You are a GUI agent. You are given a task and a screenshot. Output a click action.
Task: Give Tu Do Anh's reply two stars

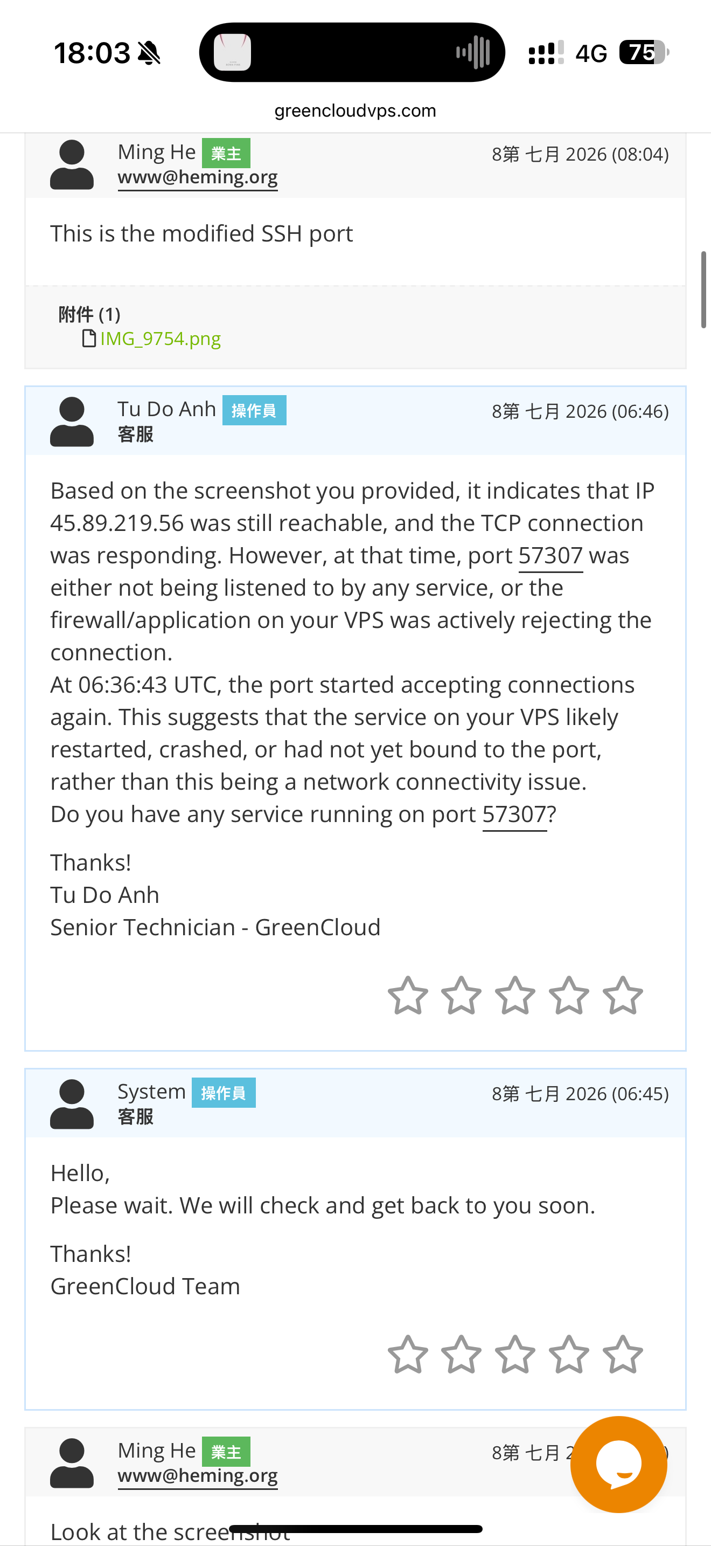coord(461,995)
